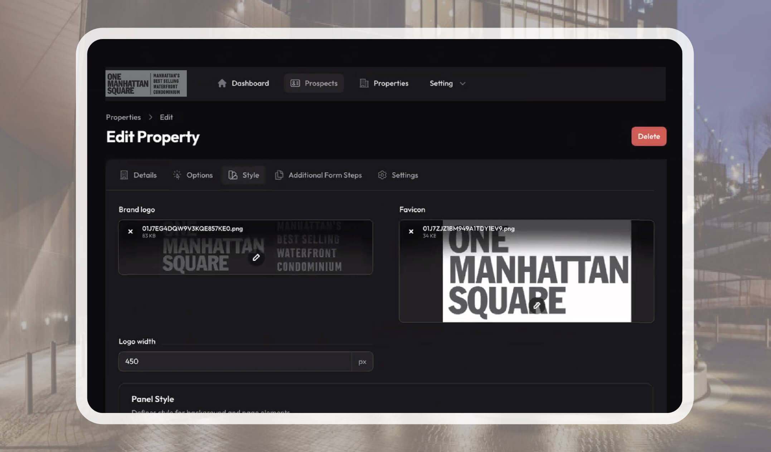Viewport: 771px width, 452px height.
Task: Expand the Setting dropdown chevron
Action: point(463,84)
